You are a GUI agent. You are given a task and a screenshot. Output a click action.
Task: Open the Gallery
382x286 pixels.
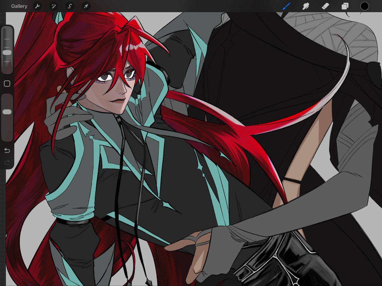pos(19,6)
